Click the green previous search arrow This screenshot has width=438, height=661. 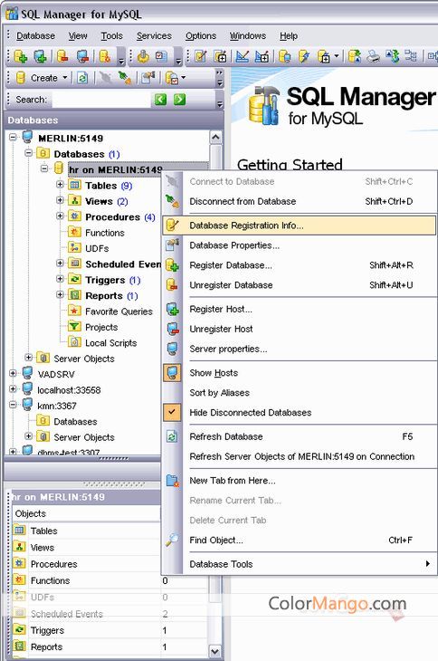click(160, 100)
